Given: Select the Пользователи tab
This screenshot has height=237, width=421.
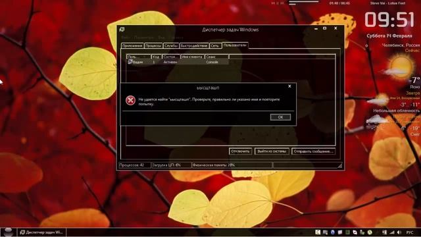Looking at the screenshot, I should pos(235,45).
